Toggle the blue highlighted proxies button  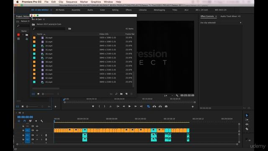[149, 106]
